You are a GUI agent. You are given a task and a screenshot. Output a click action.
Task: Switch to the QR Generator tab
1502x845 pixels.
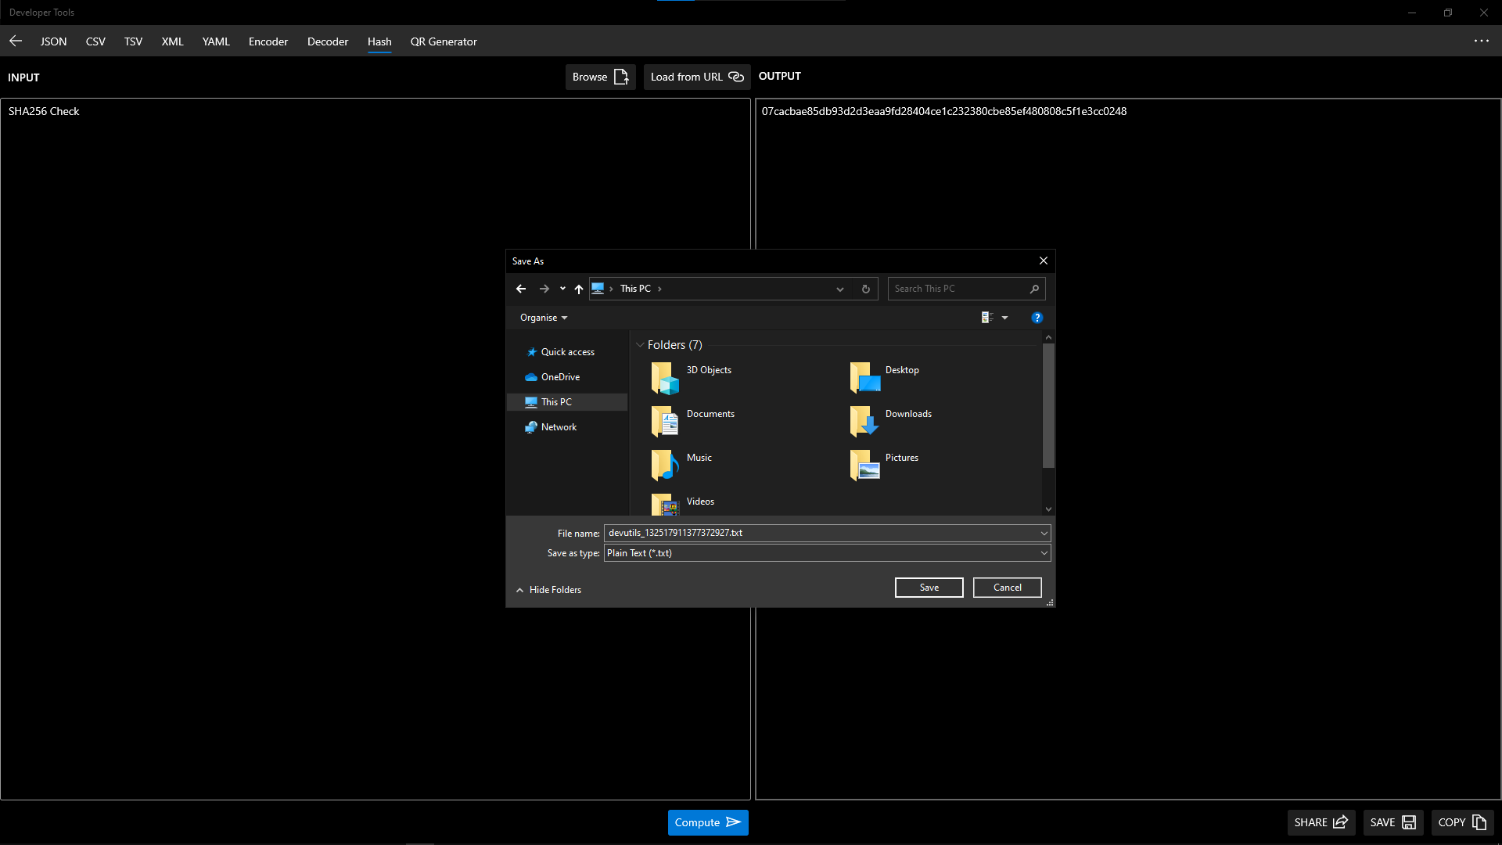(444, 41)
